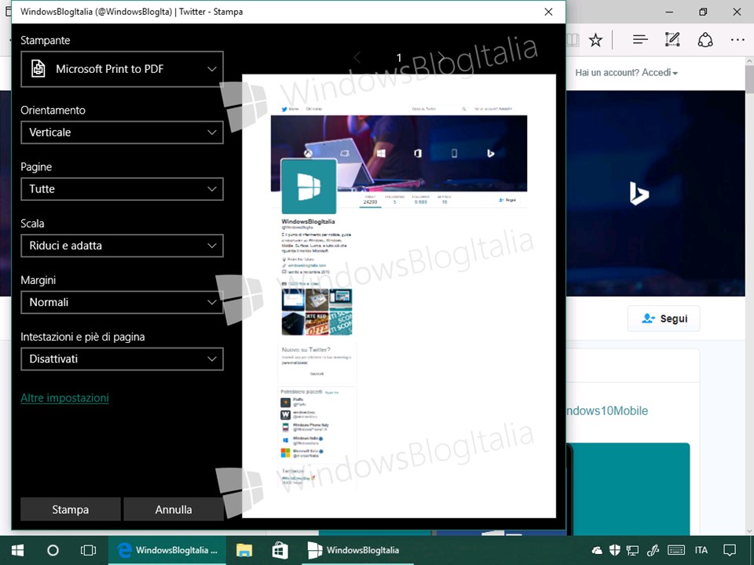
Task: Click the scrollbar down arrow in Edge
Action: [x=749, y=531]
